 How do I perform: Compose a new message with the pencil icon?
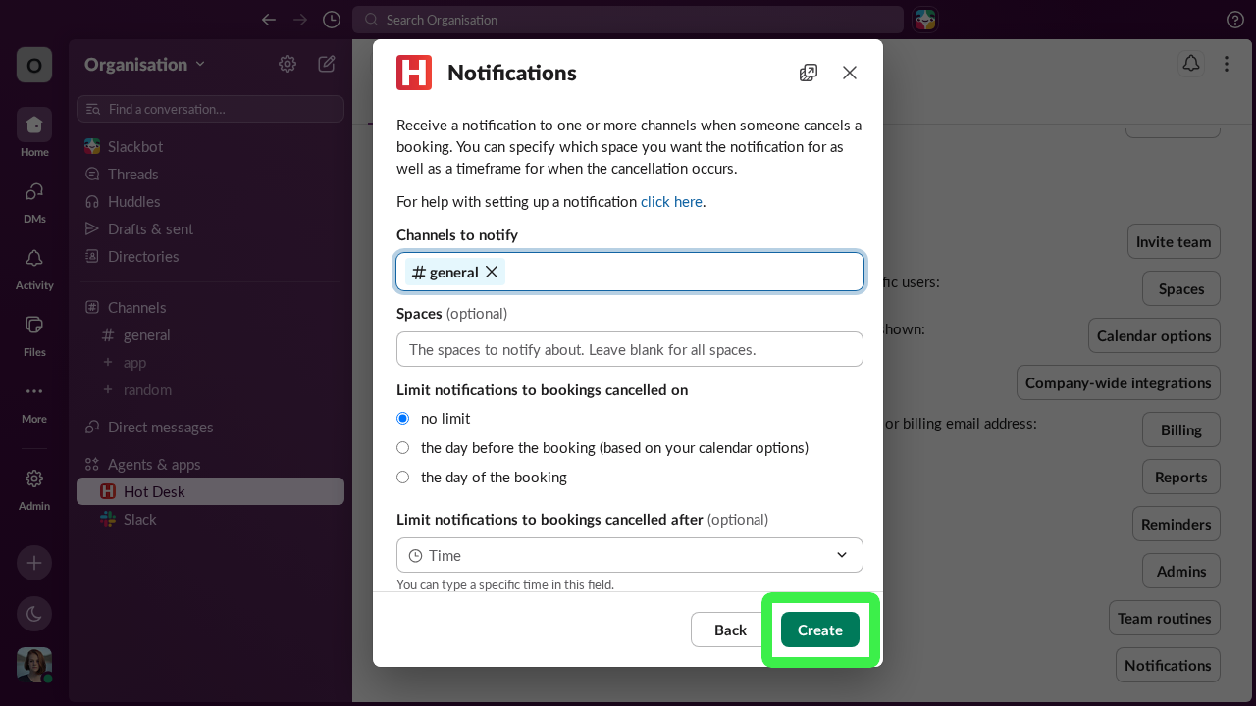coord(327,64)
